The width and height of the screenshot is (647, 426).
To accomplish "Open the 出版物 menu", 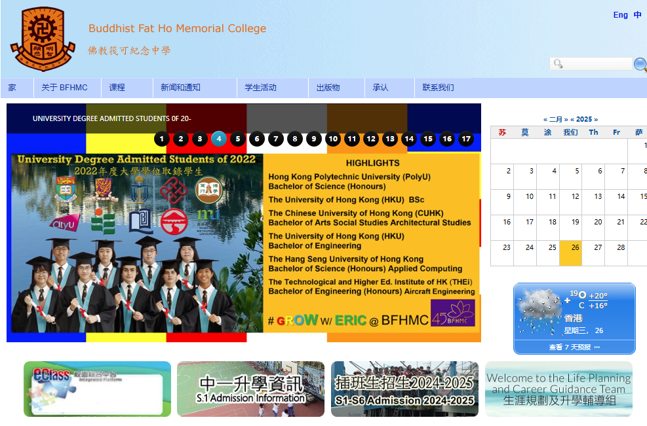I will (337, 88).
